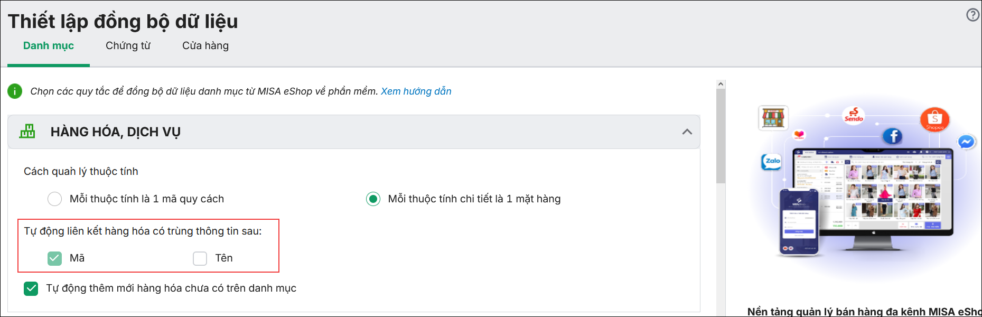
Task: Open the Danh mục tab
Action: [49, 46]
